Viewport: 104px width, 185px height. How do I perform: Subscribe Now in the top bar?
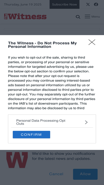coord(65,4)
